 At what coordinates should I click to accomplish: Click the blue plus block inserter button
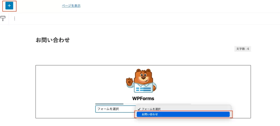9,6
